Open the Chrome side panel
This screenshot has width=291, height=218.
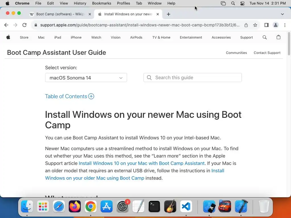point(267,25)
